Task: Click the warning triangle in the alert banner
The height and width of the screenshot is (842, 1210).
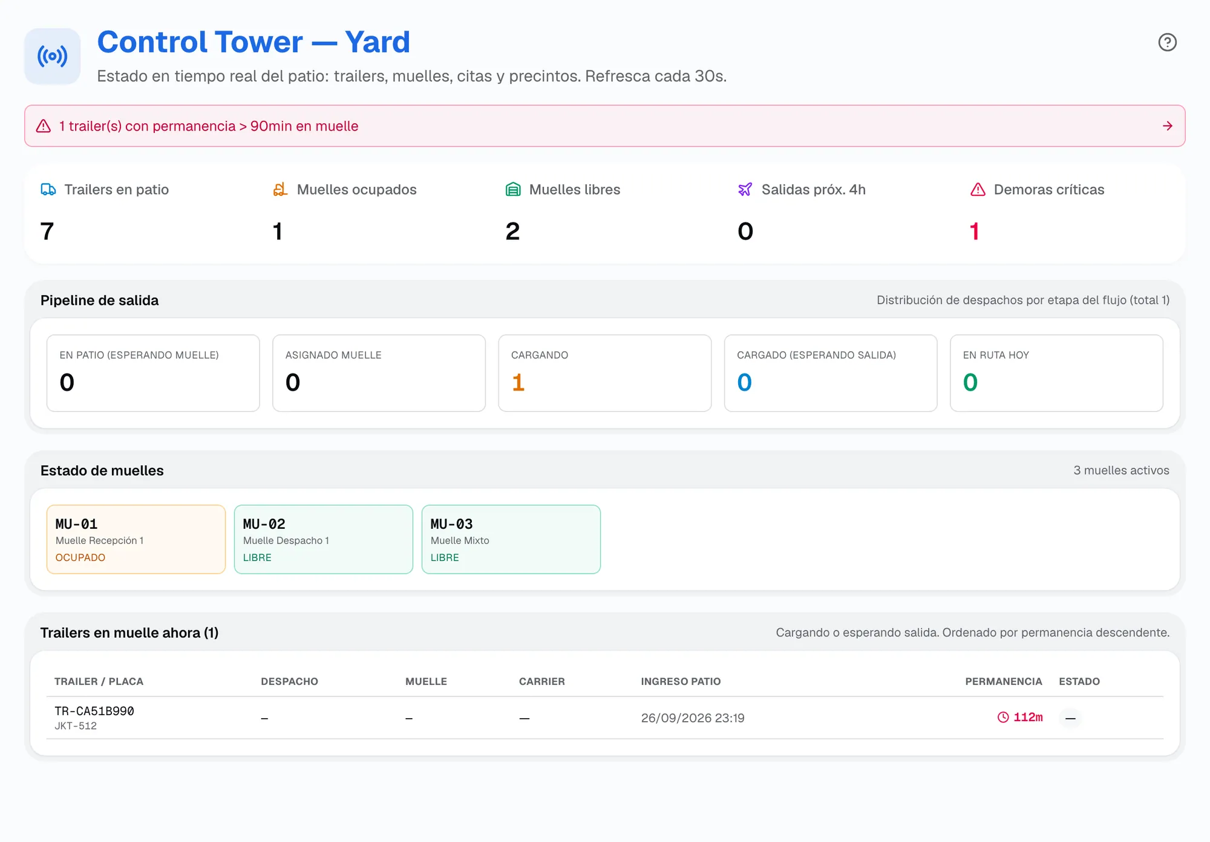Action: 44,126
